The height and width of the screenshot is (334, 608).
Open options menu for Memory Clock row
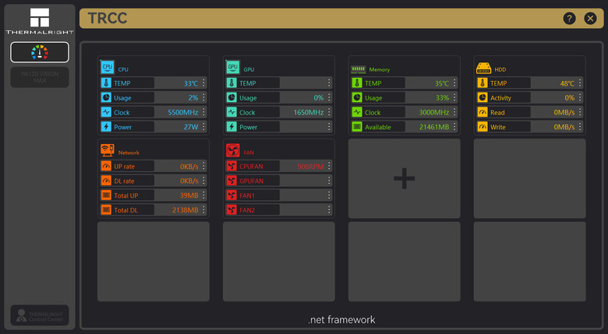[x=455, y=112]
